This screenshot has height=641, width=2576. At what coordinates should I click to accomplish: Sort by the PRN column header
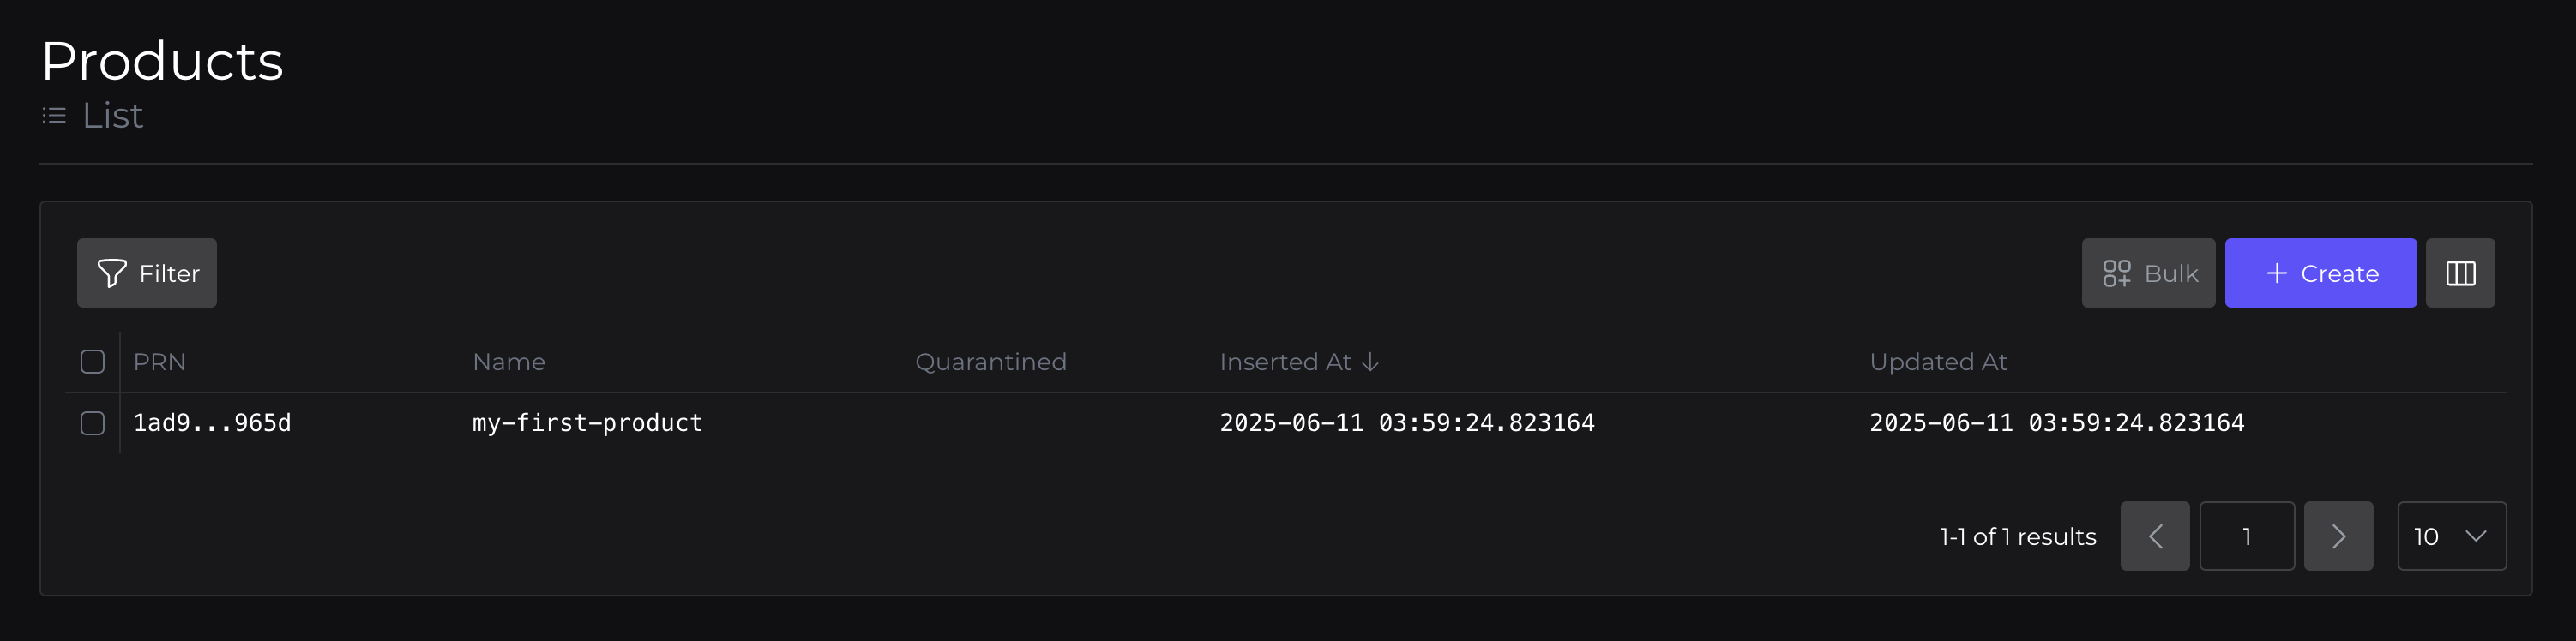click(x=160, y=362)
